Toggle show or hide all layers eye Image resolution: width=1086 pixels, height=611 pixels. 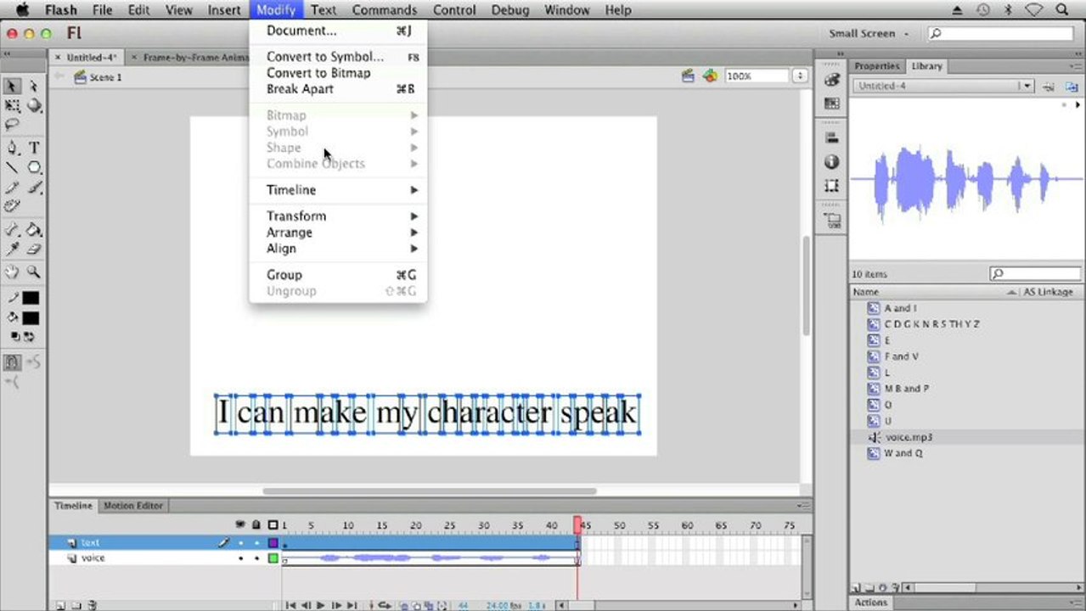[x=240, y=525]
